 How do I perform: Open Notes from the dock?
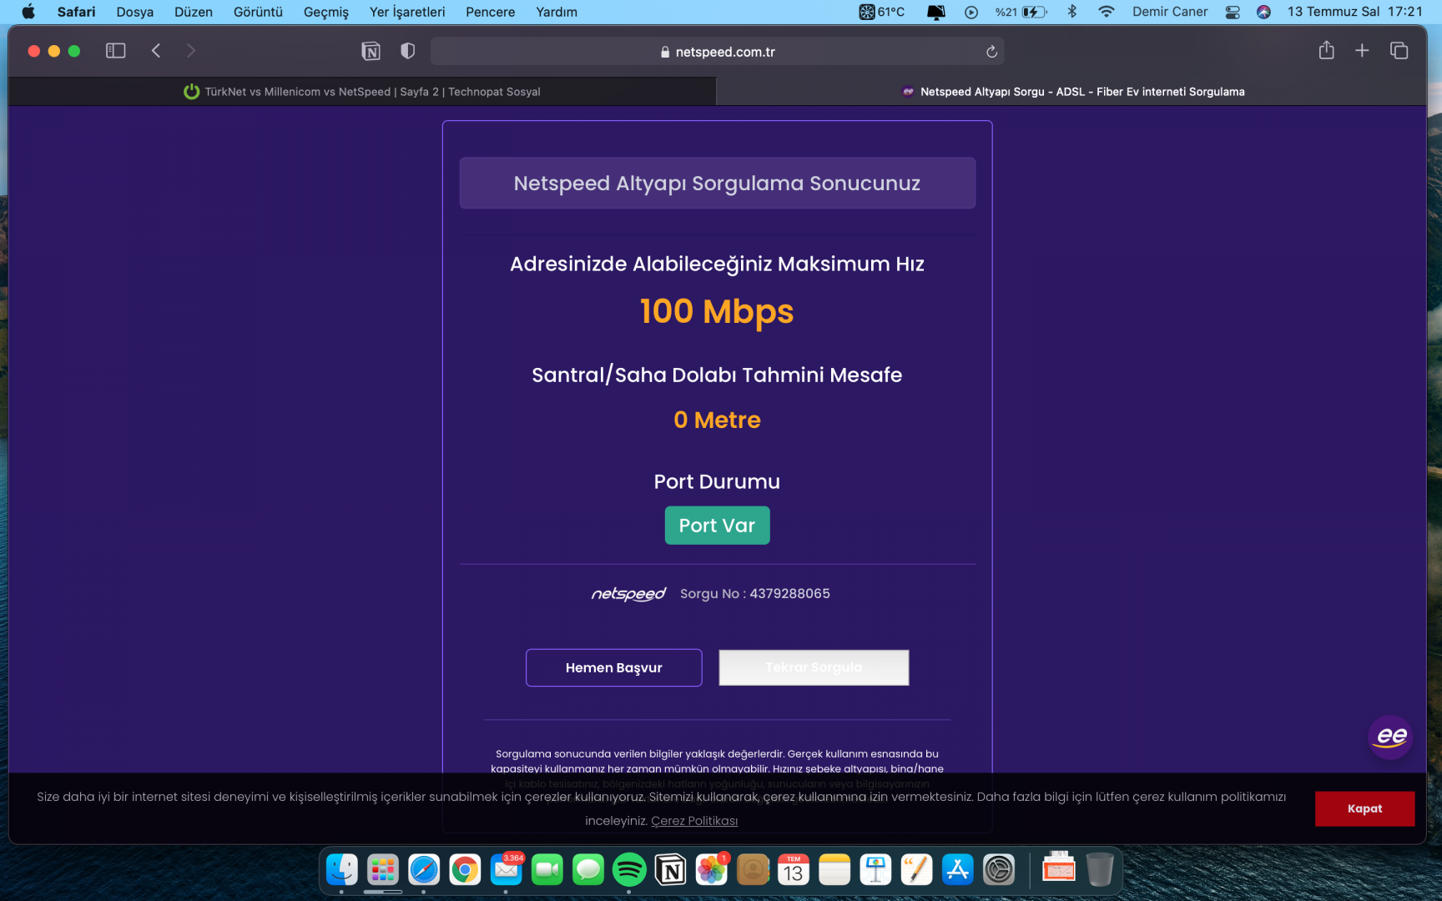pos(834,870)
